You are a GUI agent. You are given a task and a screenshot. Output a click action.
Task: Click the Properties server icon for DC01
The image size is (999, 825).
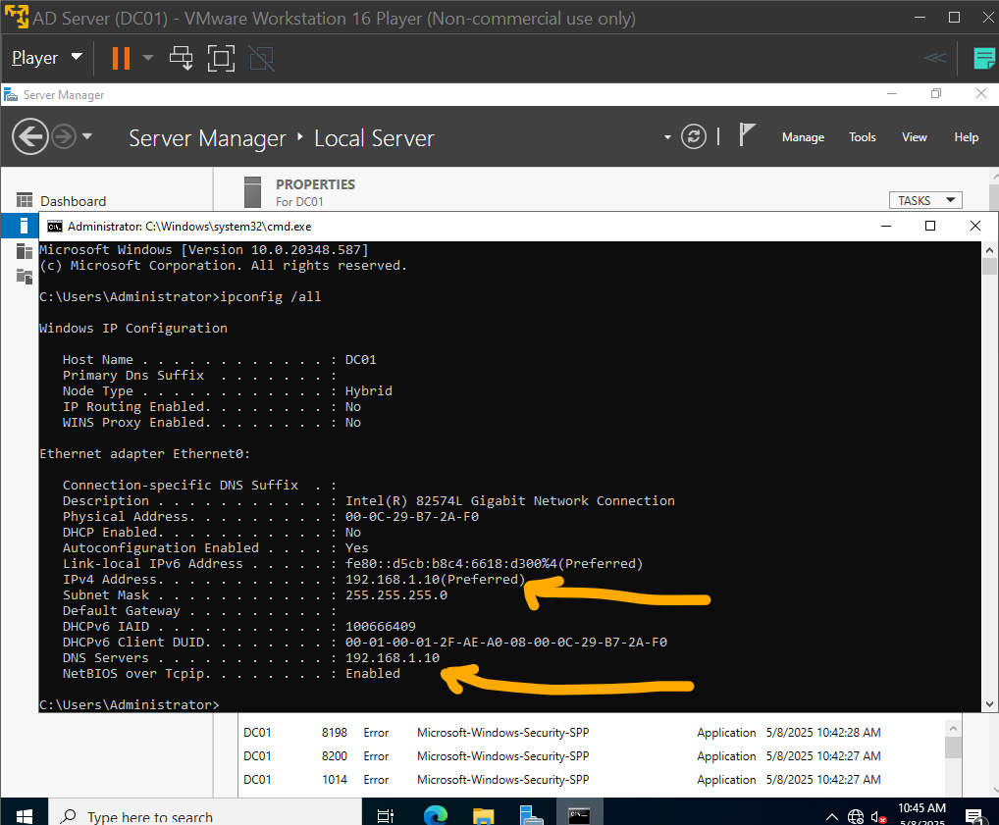pyautogui.click(x=253, y=191)
